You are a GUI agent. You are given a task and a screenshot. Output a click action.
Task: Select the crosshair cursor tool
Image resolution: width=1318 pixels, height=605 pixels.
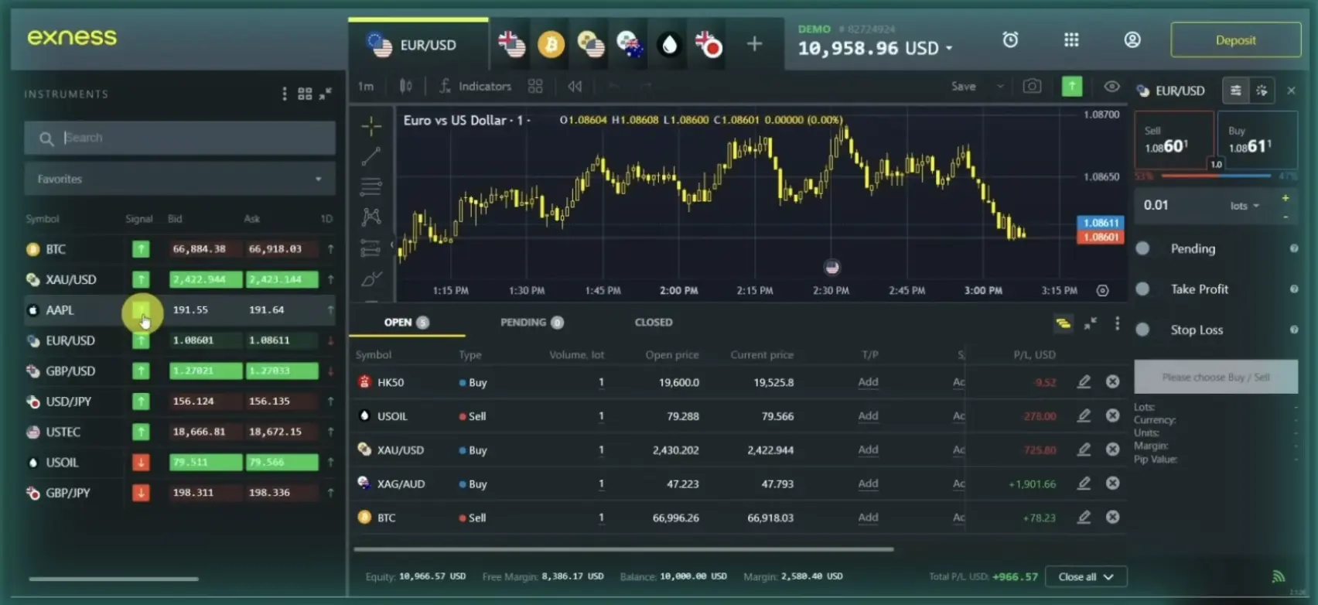click(x=371, y=125)
